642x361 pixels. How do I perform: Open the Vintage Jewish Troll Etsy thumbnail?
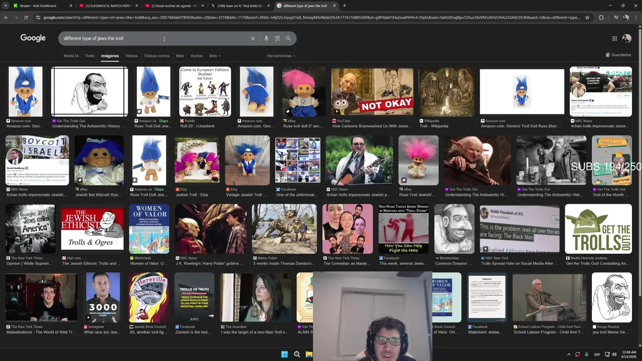click(x=247, y=160)
